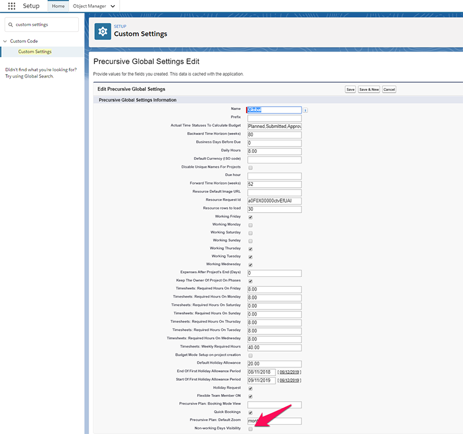463x434 pixels.
Task: Click End Of First Holiday Allowance Period date field
Action: [262, 372]
